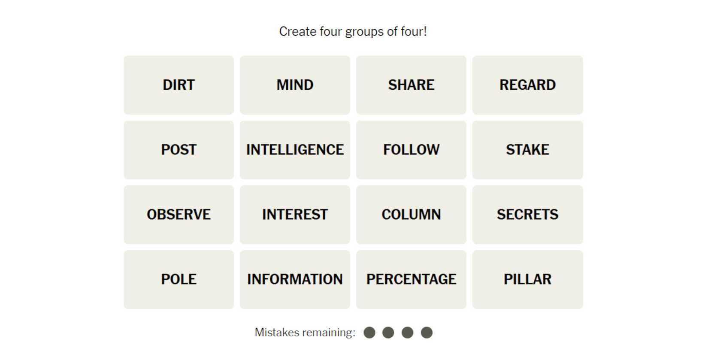Click the INFORMATION word tile

pyautogui.click(x=295, y=279)
